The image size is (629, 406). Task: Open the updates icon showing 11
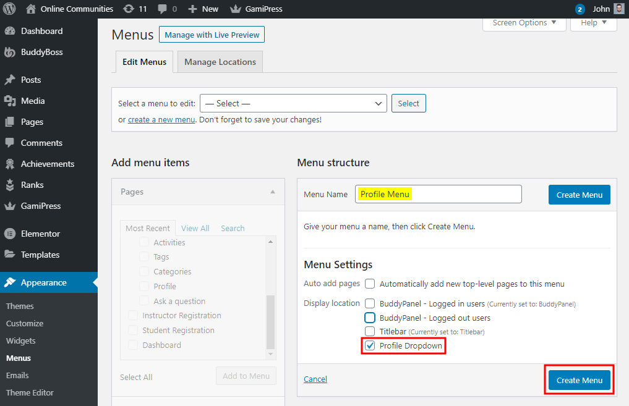pos(128,9)
